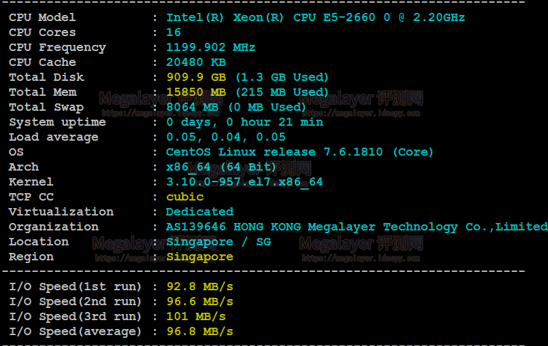This screenshot has height=346, width=548.
Task: Select the Total Swap value 8064 MB
Action: click(x=192, y=107)
